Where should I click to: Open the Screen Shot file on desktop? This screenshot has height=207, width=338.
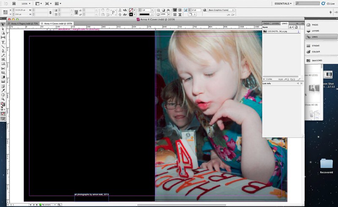point(329,79)
